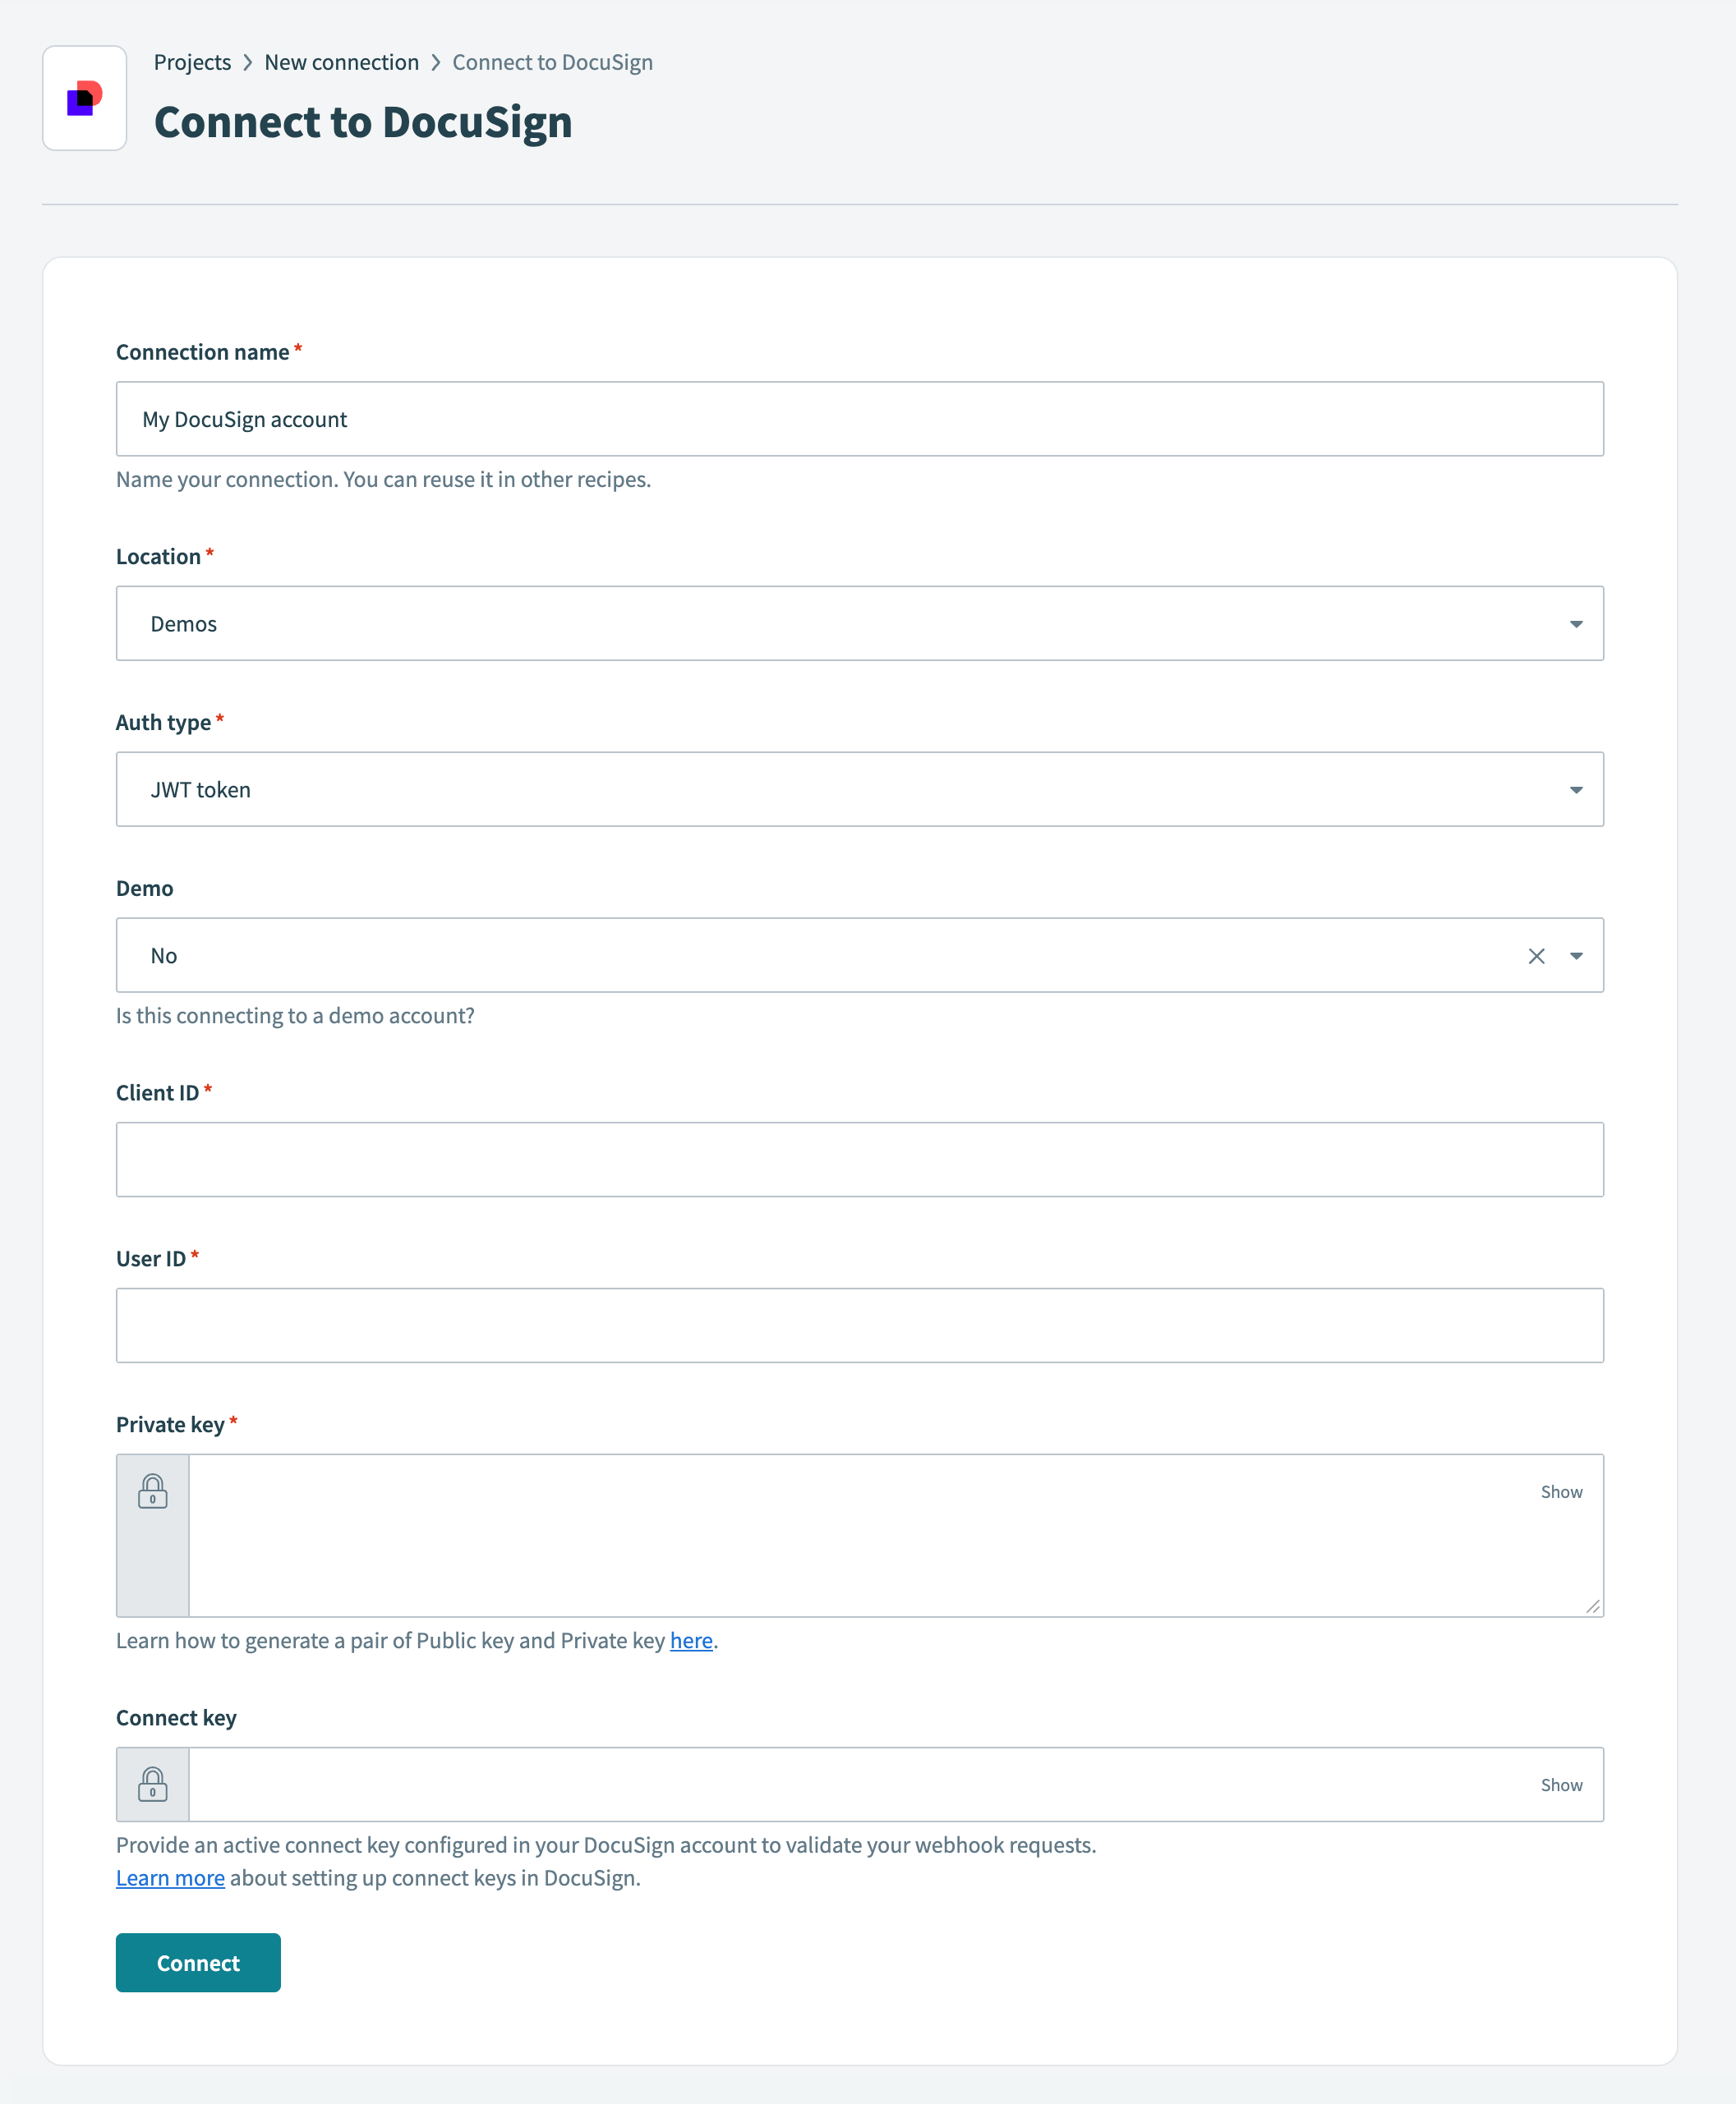The width and height of the screenshot is (1736, 2104).
Task: Click Learn more about connect keys
Action: 171,1877
